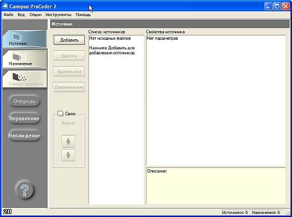Open the Вид menu

[x=21, y=15]
